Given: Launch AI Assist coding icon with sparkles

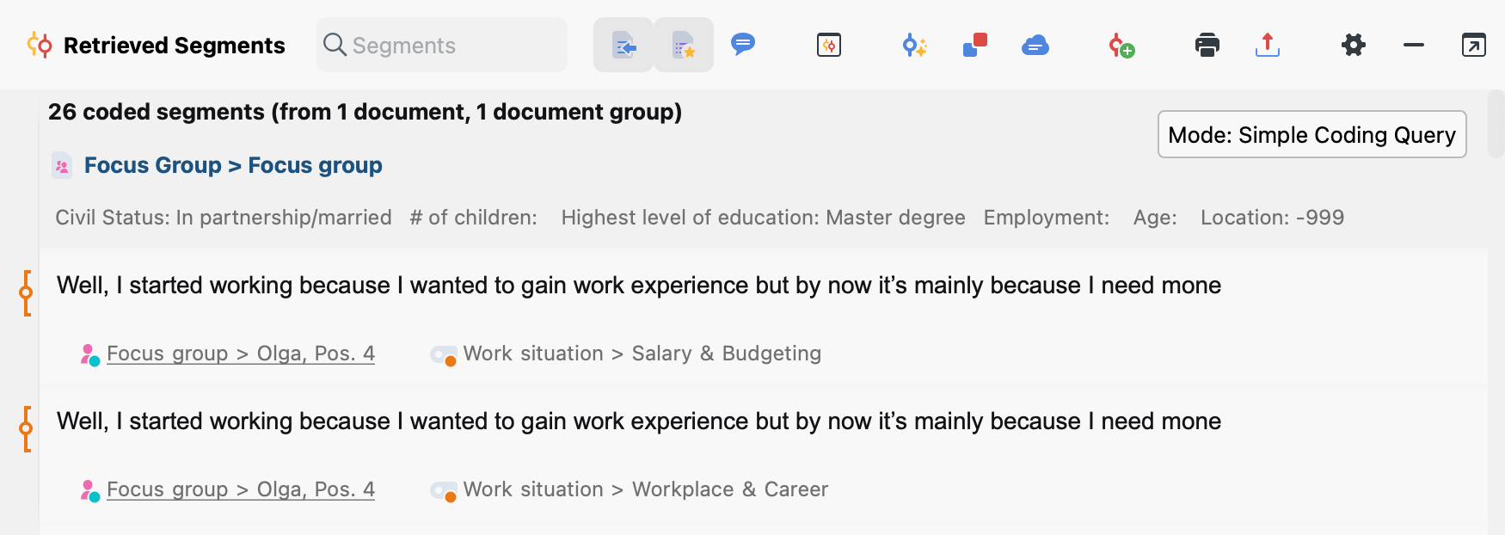Looking at the screenshot, I should 914,45.
